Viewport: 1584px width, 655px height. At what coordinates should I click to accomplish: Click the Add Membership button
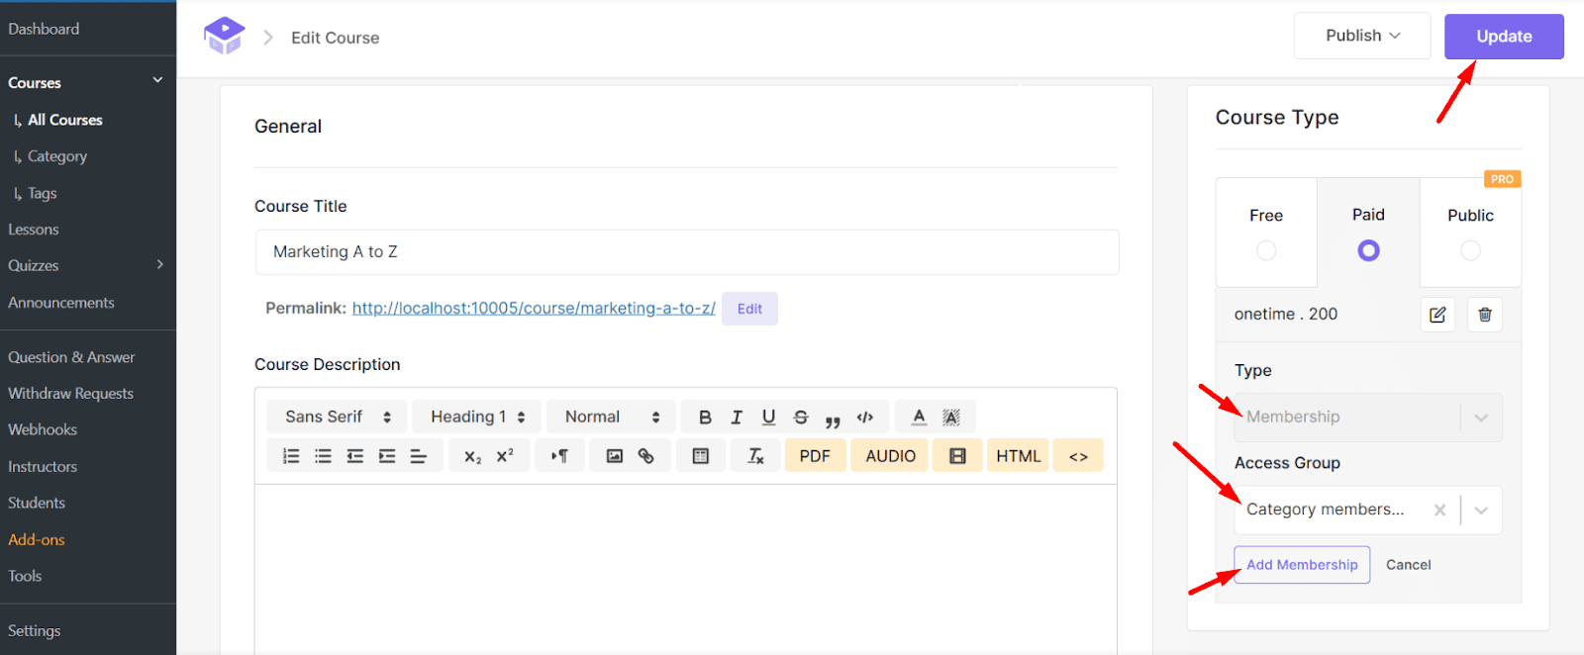1302,565
